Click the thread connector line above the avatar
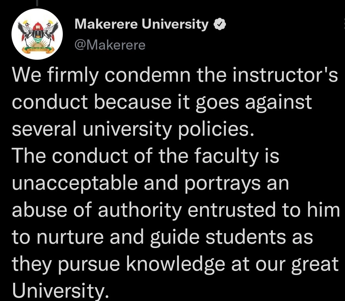 tap(37, 3)
